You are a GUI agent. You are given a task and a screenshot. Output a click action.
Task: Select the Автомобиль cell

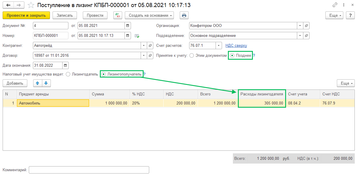pyautogui.click(x=53, y=103)
